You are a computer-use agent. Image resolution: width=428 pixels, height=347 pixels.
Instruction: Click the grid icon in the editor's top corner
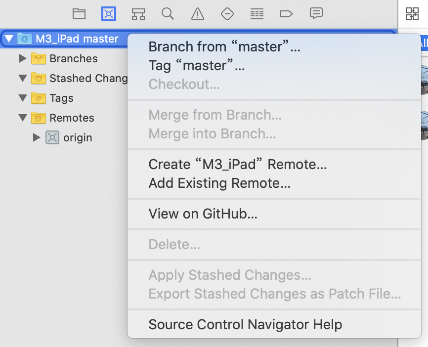tap(412, 14)
